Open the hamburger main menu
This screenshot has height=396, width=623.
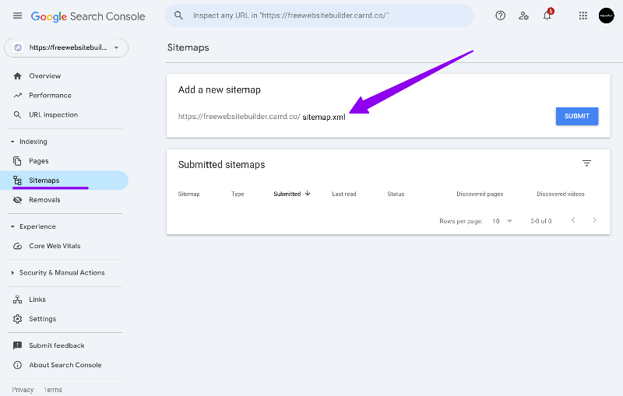(x=17, y=16)
